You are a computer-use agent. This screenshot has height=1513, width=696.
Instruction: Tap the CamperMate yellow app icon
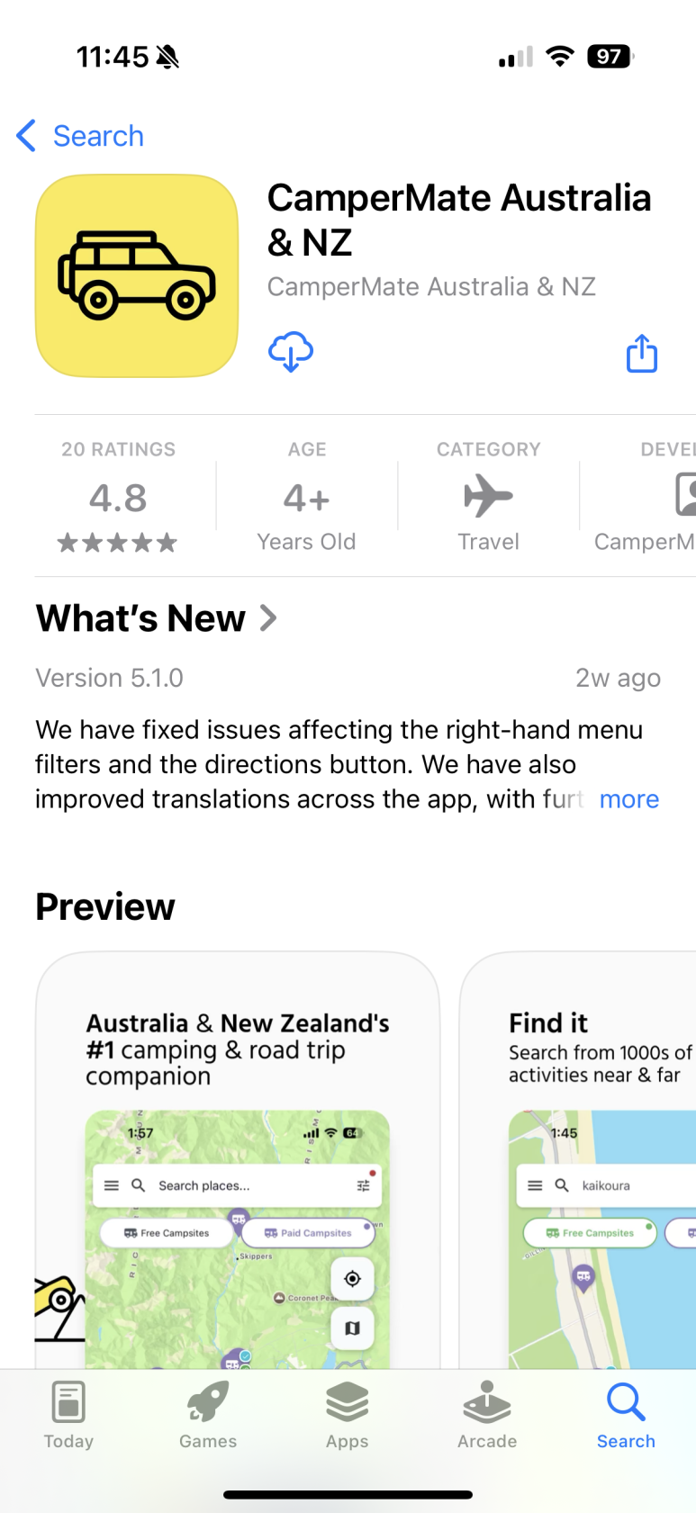click(x=137, y=275)
